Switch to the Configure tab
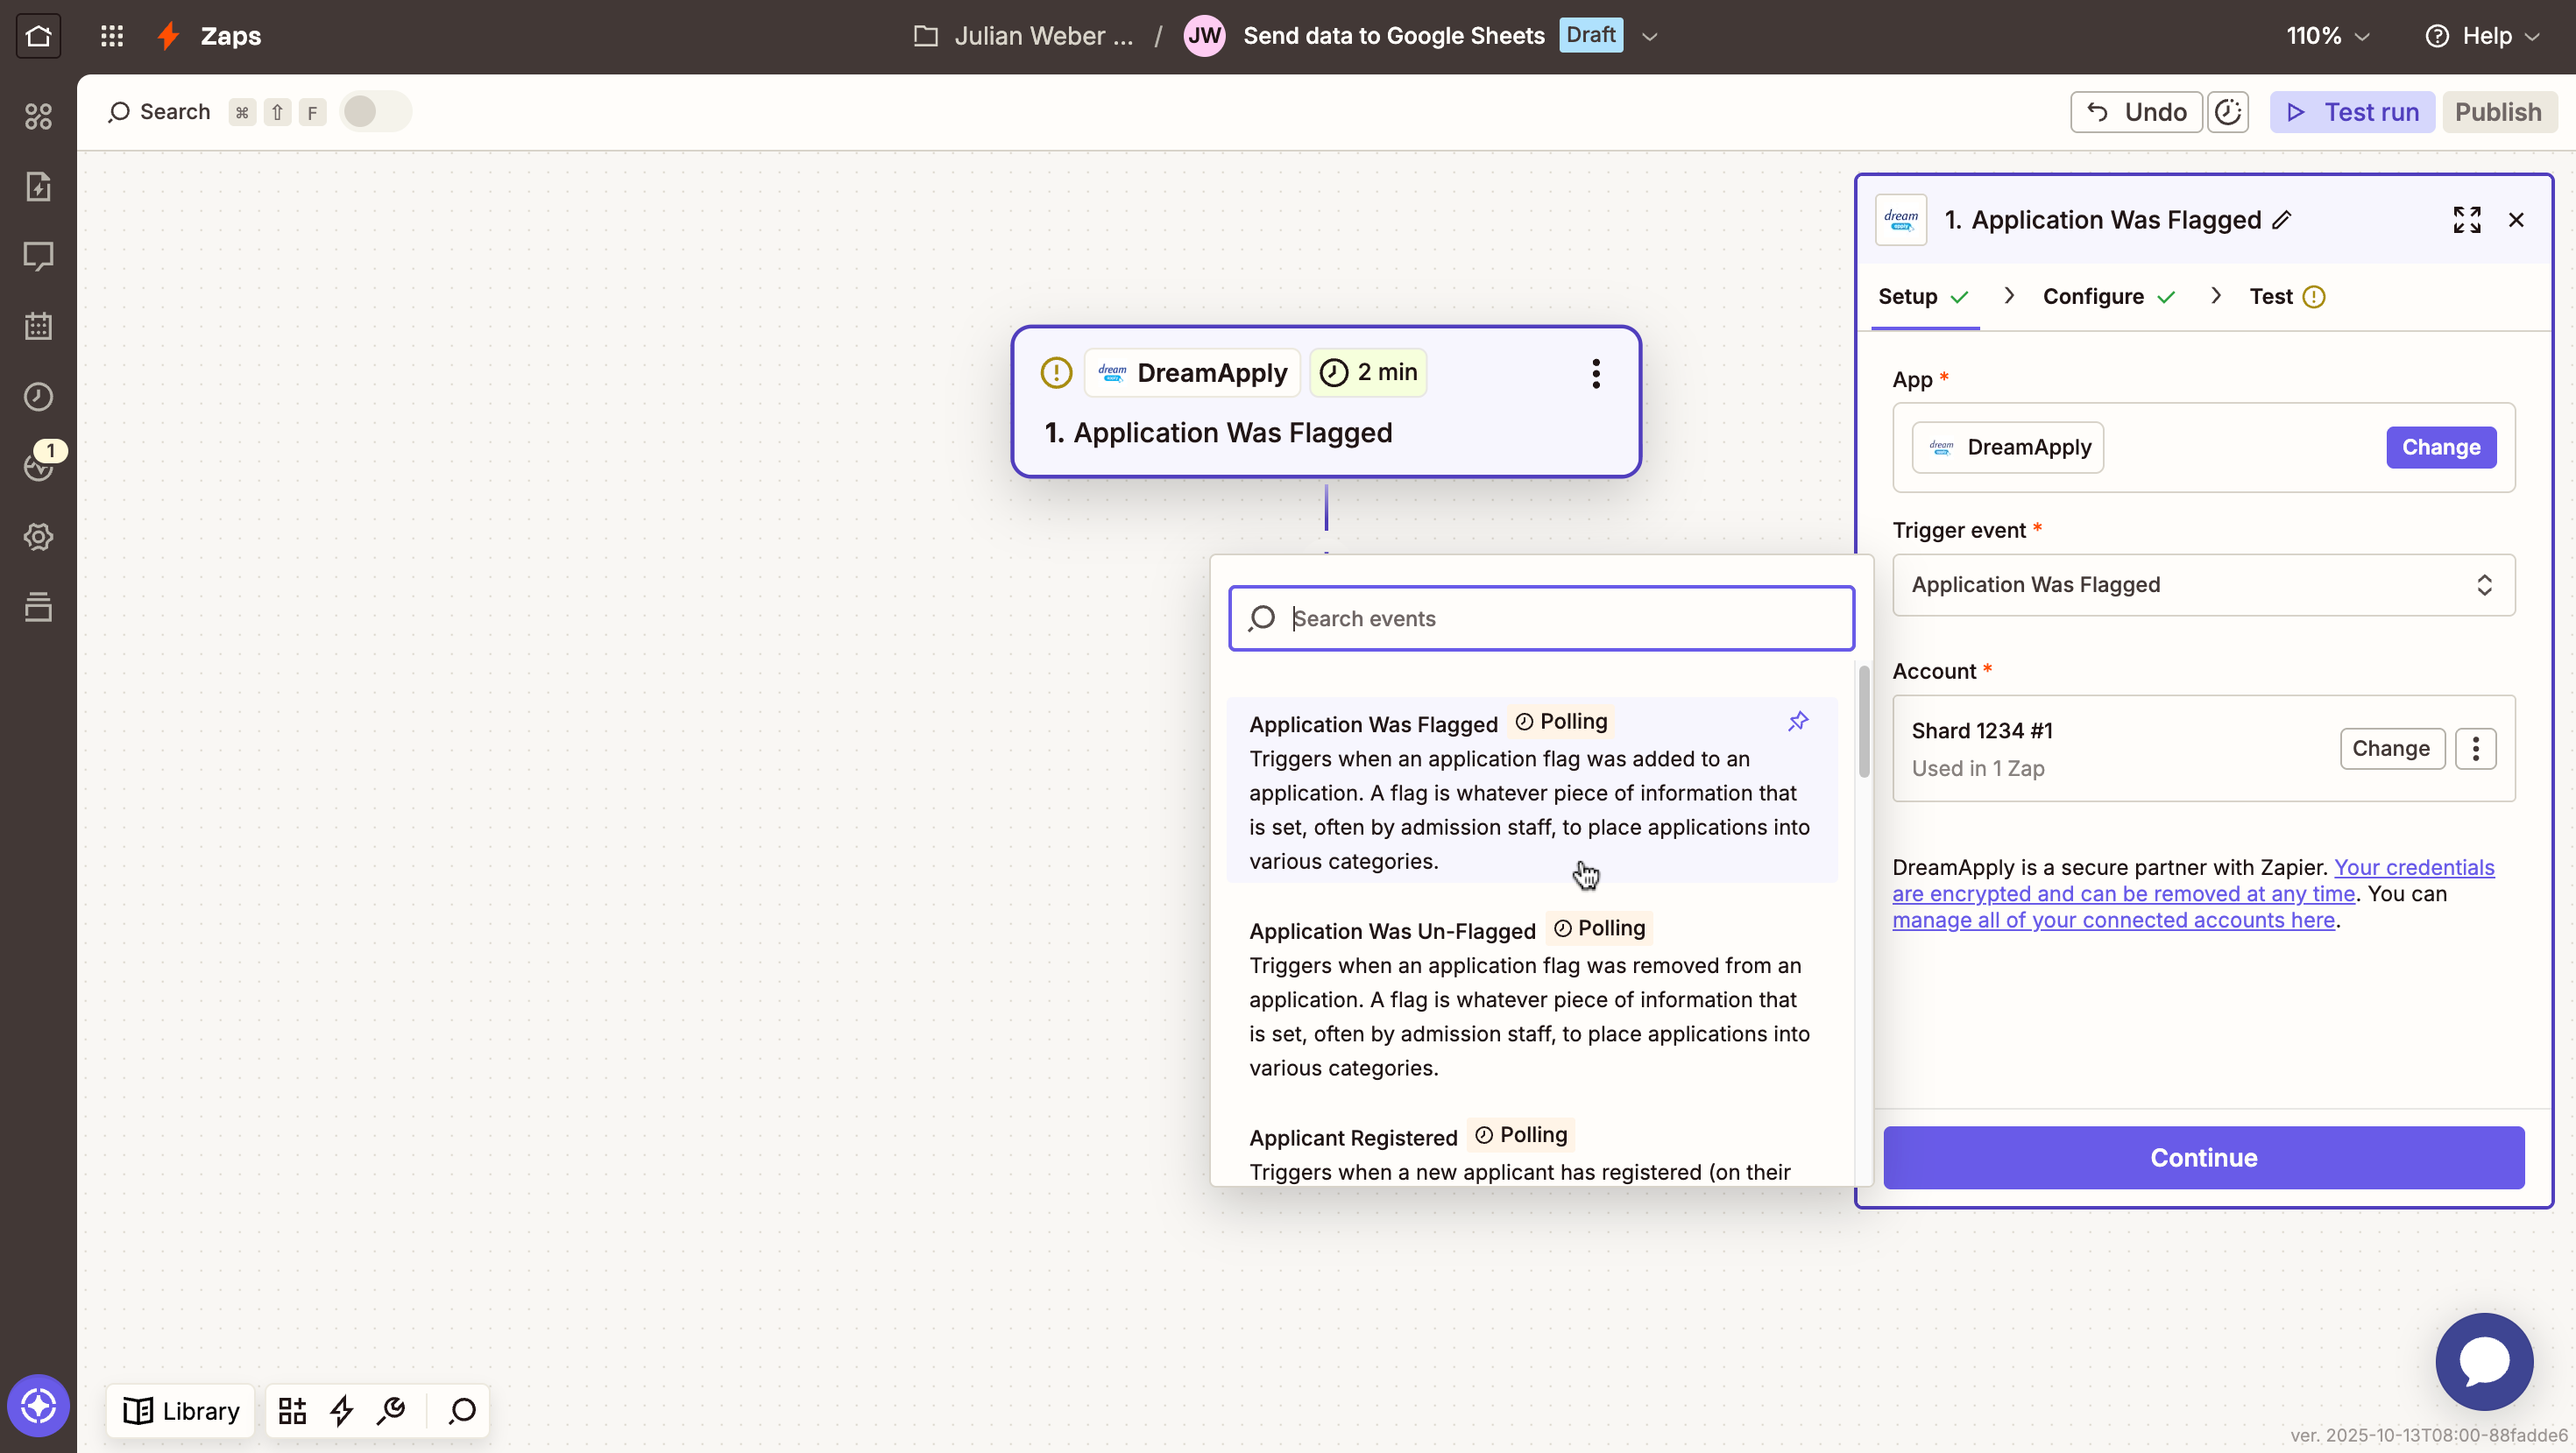Viewport: 2576px width, 1453px height. [2108, 297]
